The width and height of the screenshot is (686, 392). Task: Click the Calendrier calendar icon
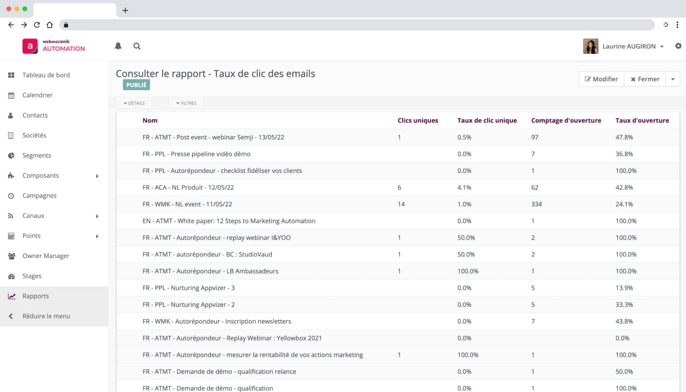[x=11, y=96]
